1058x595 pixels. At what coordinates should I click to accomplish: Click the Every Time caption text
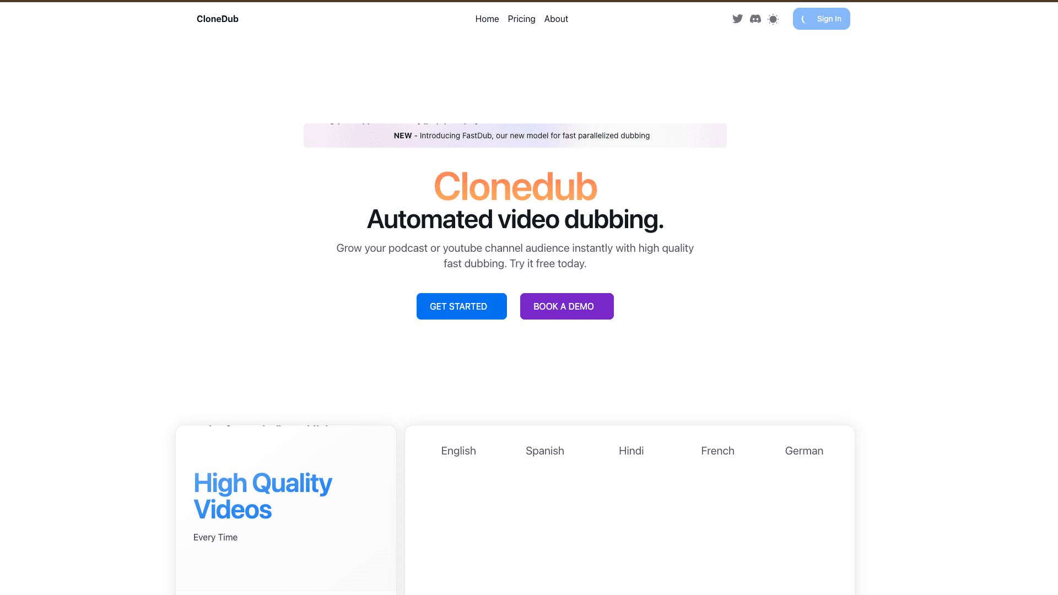pos(215,537)
